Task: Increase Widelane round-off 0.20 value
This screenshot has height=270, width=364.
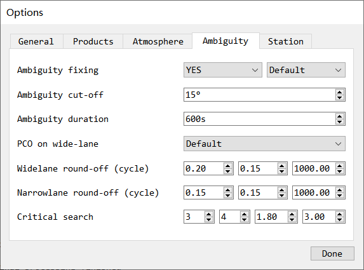Action: (x=227, y=166)
